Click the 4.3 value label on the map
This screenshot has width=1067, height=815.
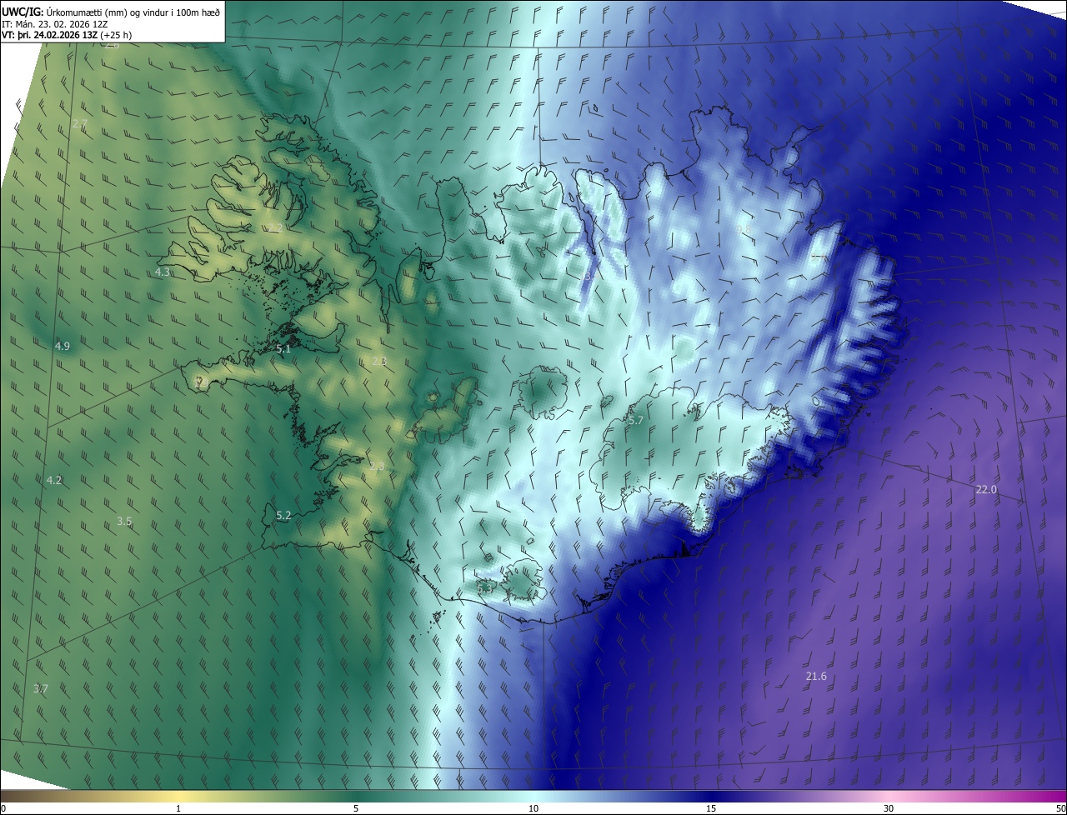point(163,272)
